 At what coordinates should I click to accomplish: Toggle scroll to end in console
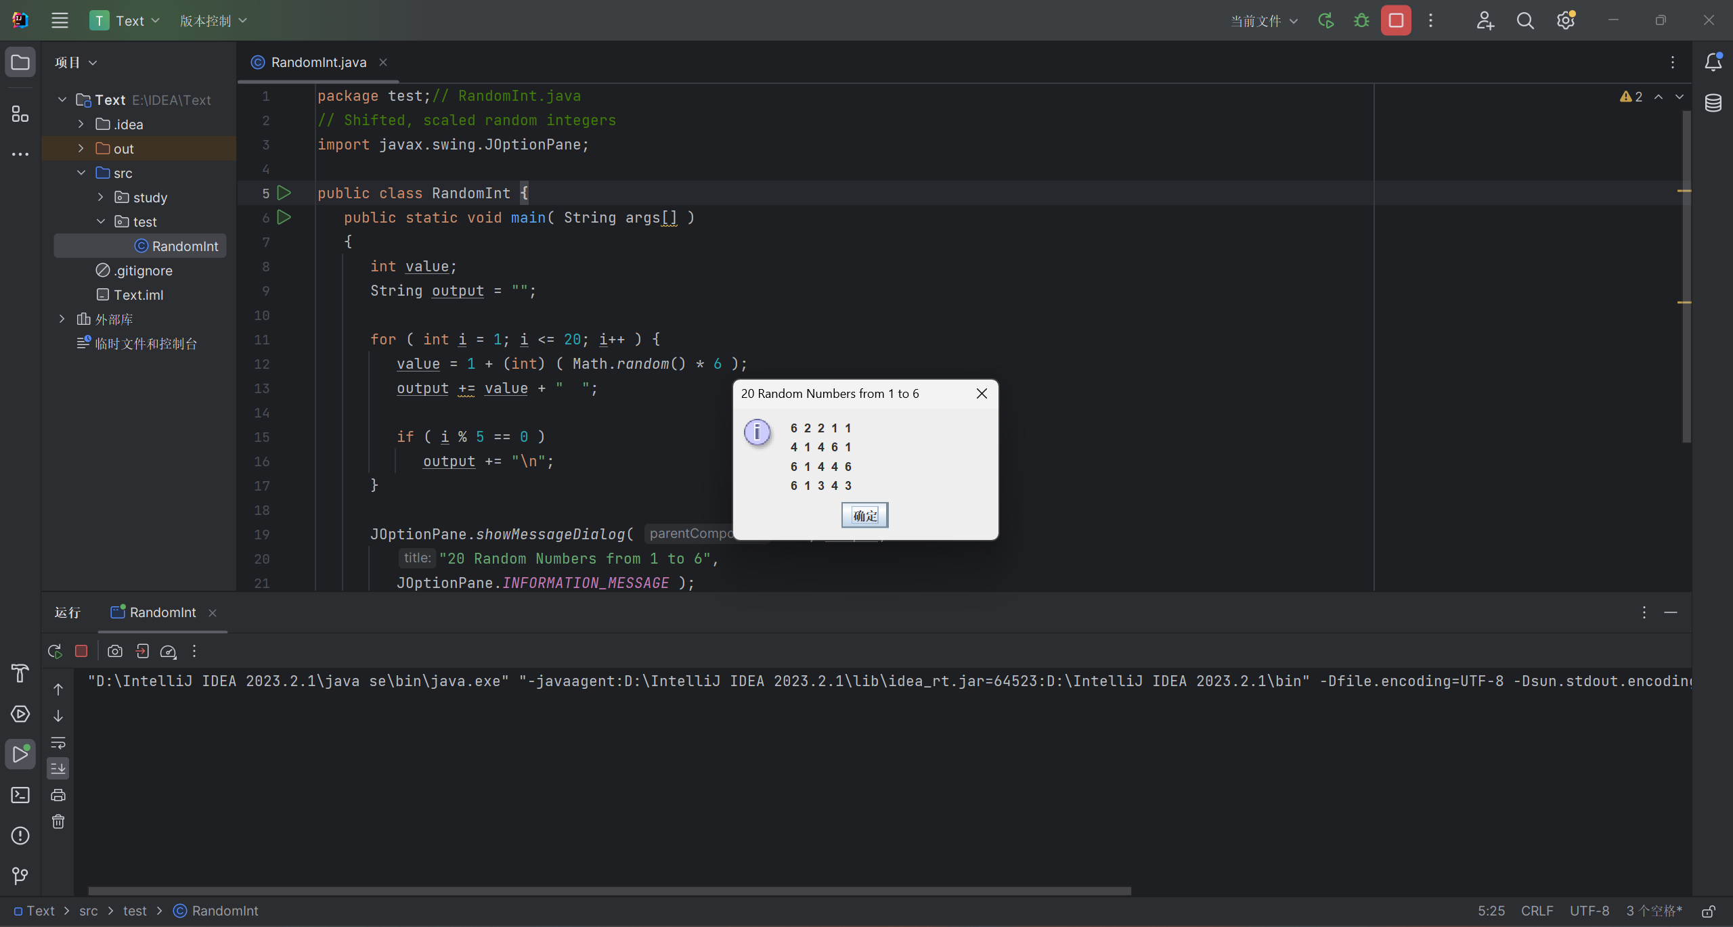tap(58, 769)
